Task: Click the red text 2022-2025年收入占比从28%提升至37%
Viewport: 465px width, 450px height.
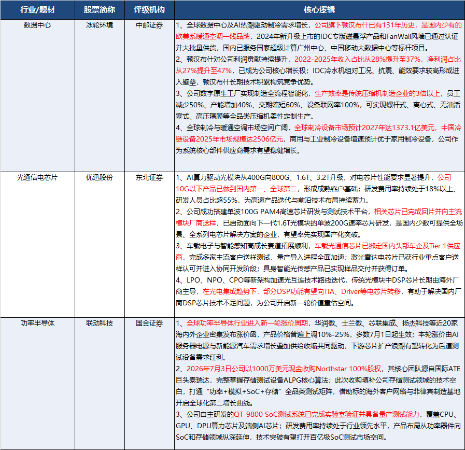Action: (357, 59)
